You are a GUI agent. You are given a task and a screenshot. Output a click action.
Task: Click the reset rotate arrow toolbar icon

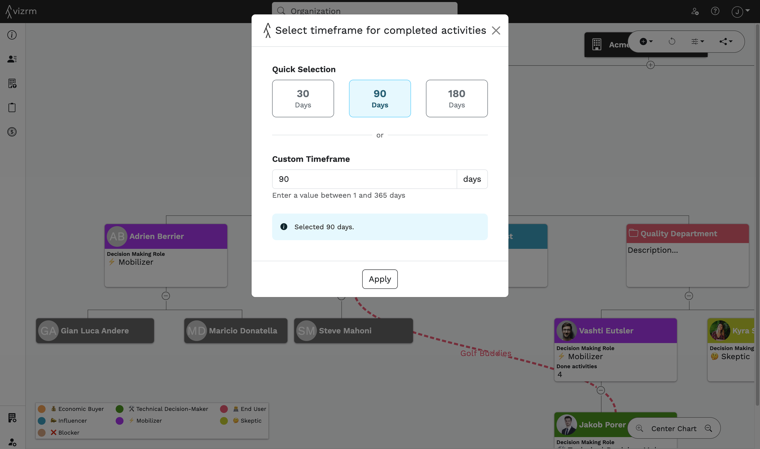pos(672,41)
